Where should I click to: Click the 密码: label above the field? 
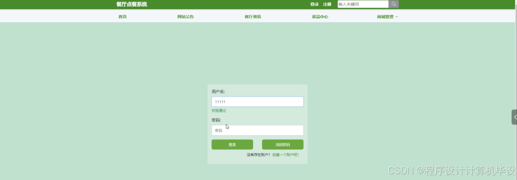[216, 120]
